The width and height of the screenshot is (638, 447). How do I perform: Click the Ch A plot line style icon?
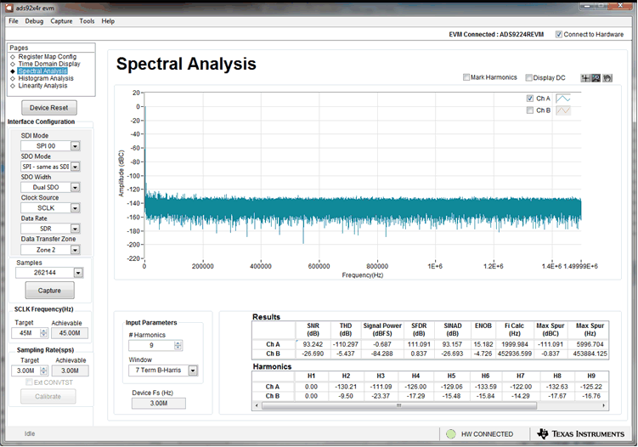pyautogui.click(x=562, y=99)
